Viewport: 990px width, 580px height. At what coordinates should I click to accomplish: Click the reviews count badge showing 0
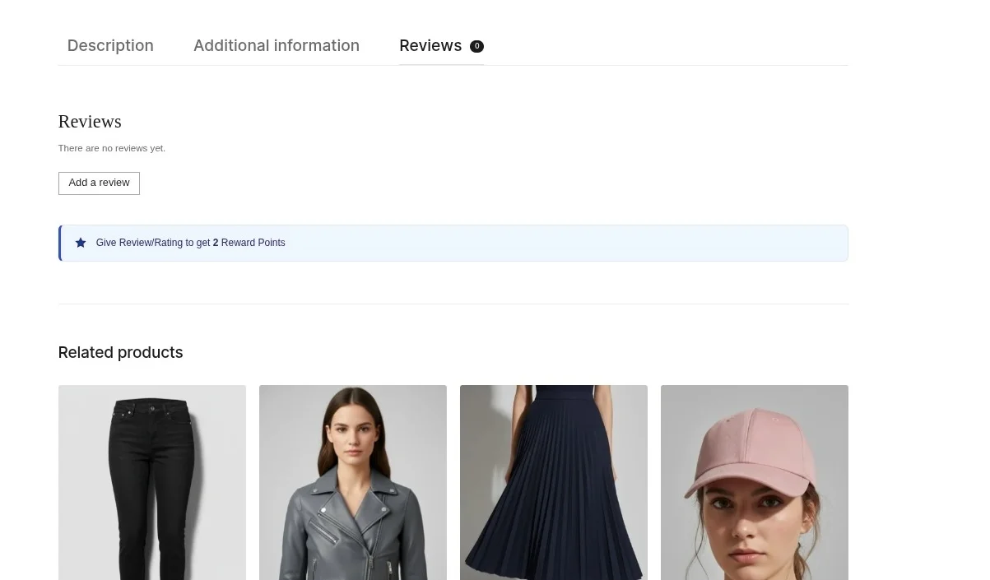[476, 46]
